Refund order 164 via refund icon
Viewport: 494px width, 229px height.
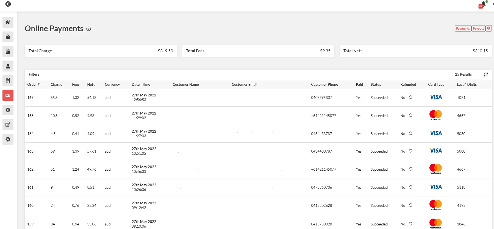pos(410,133)
